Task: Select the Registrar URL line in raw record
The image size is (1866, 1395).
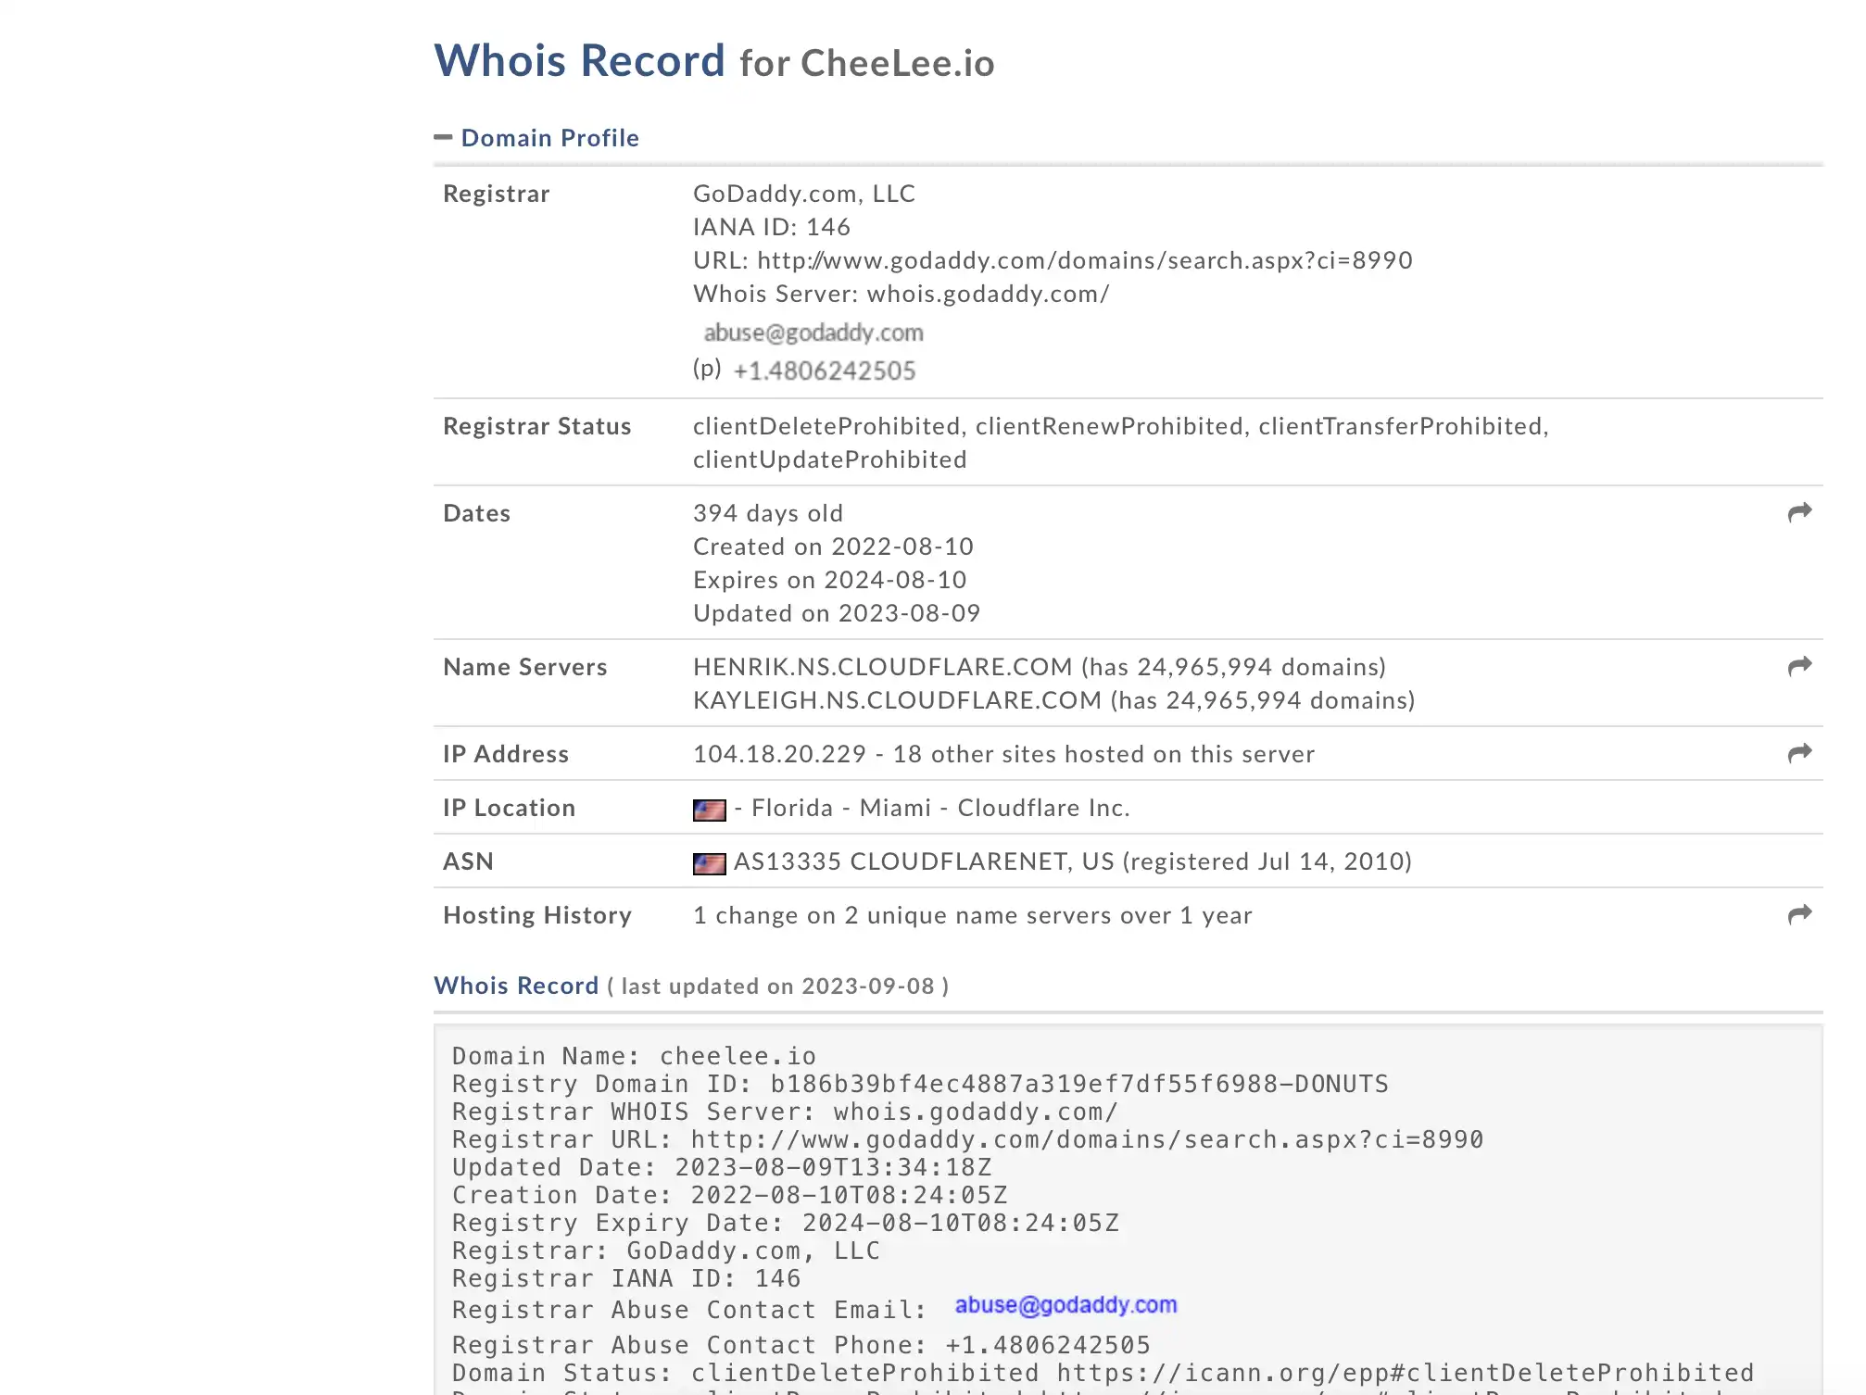Action: point(967,1139)
